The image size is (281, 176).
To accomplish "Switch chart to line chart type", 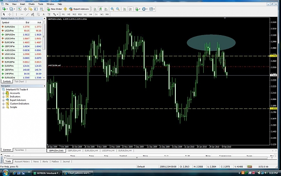I will coord(106,9).
